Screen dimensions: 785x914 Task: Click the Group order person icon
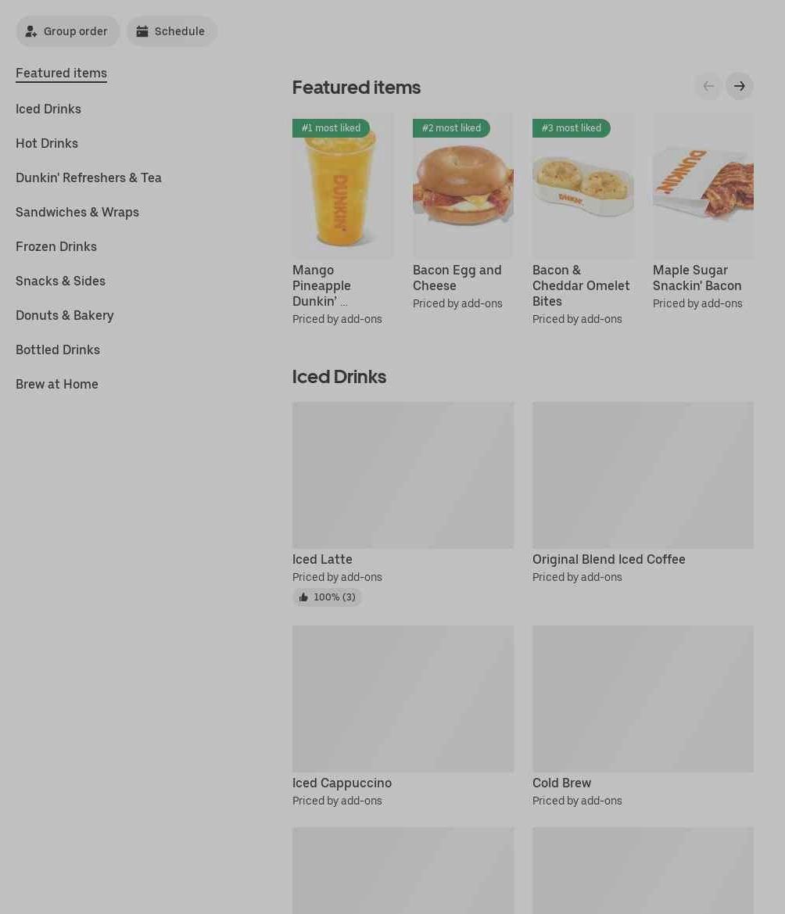(x=31, y=31)
